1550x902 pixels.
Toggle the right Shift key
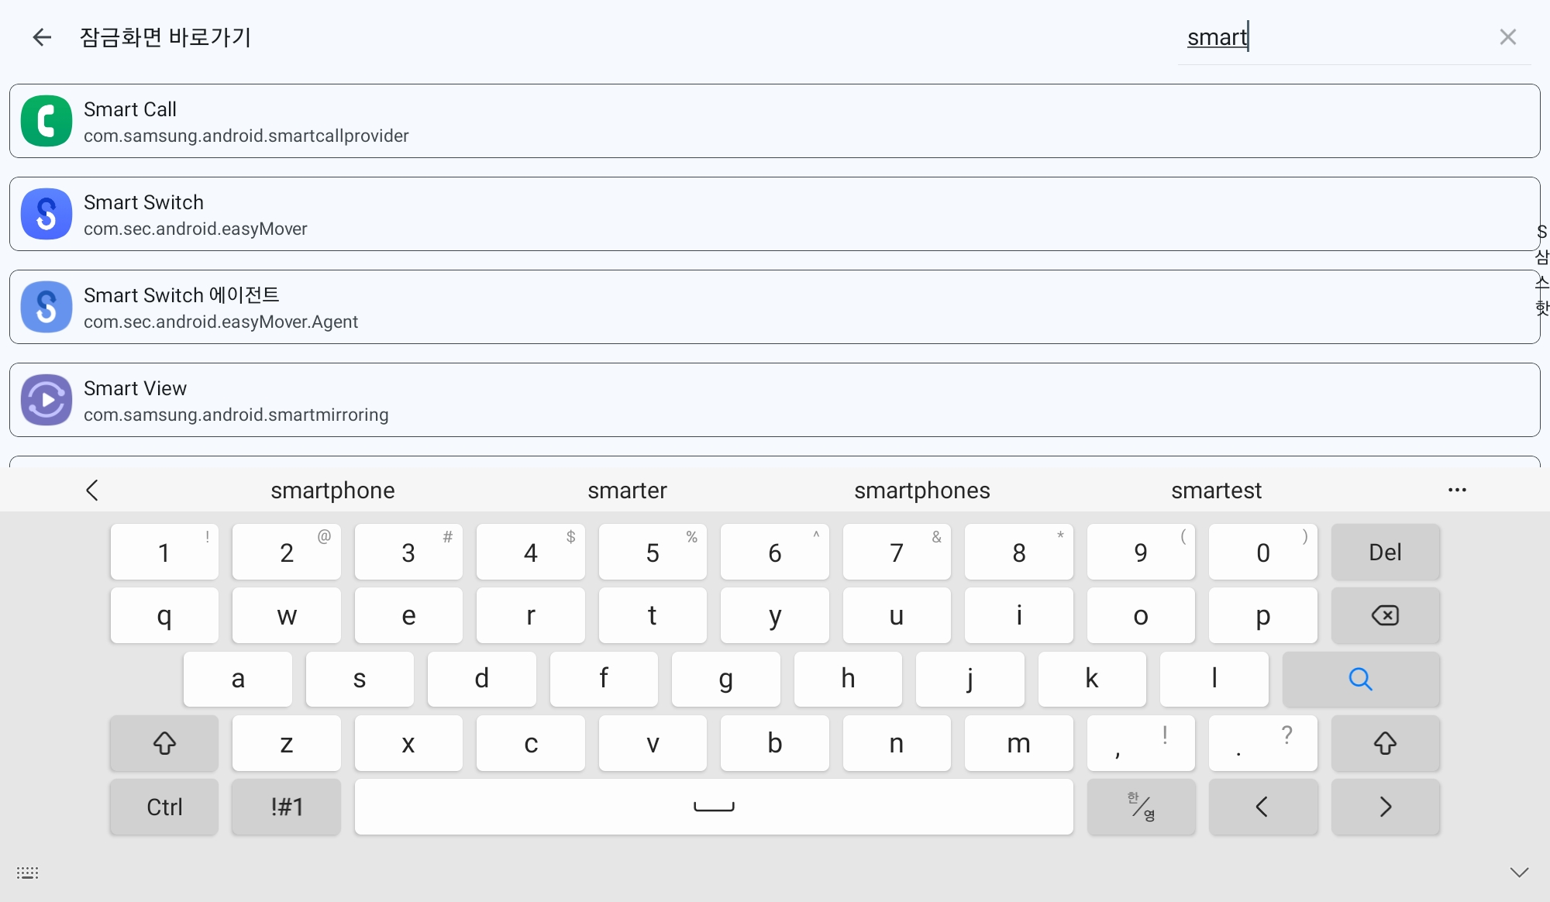pyautogui.click(x=1385, y=743)
